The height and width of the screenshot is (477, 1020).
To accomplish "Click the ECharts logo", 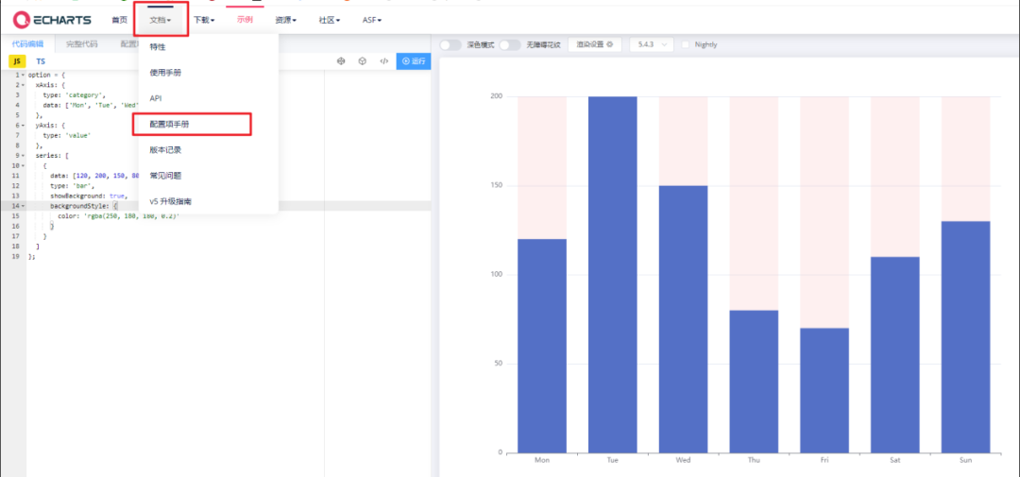I will 52,20.
